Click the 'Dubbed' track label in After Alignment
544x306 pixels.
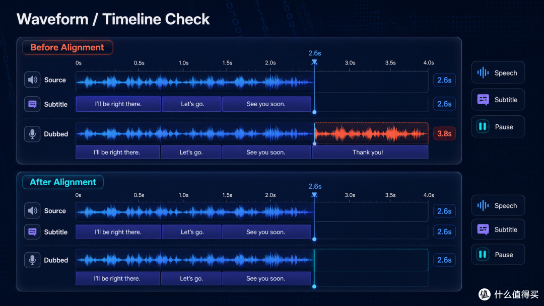pyautogui.click(x=56, y=260)
